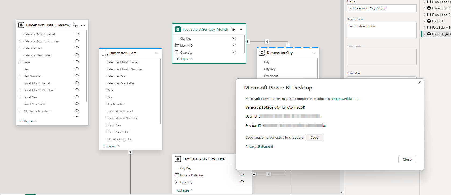Click the Fact Sale_AGG_City_Month green table icon
The height and width of the screenshot is (195, 451).
coord(178,29)
